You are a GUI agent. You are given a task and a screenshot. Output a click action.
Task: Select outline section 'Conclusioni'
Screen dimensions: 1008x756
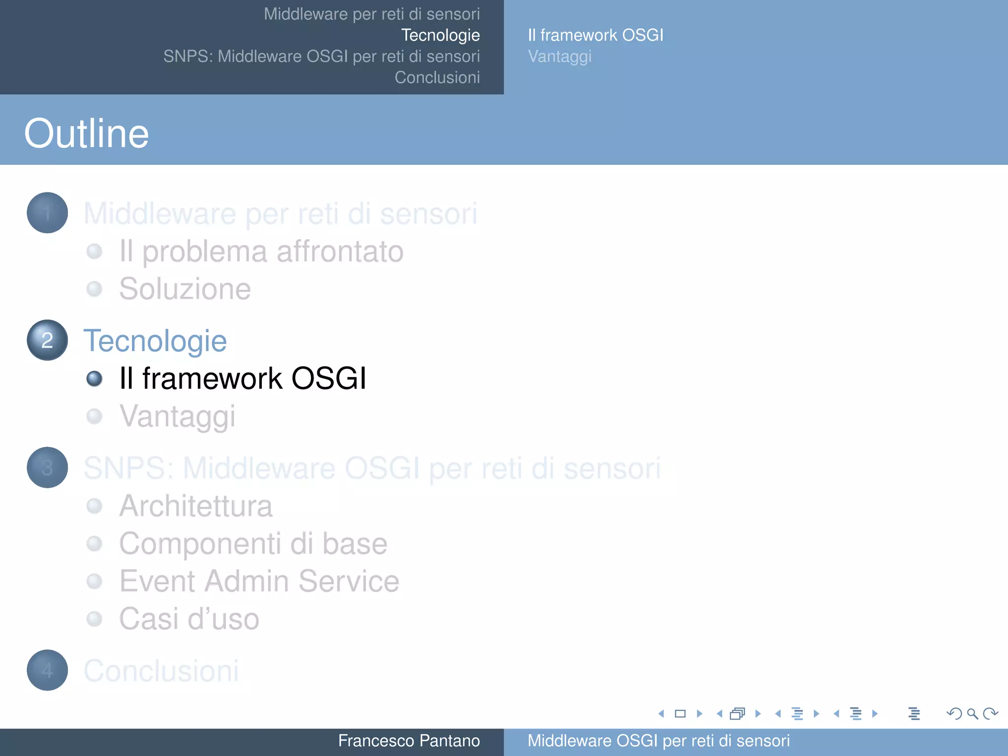click(161, 670)
